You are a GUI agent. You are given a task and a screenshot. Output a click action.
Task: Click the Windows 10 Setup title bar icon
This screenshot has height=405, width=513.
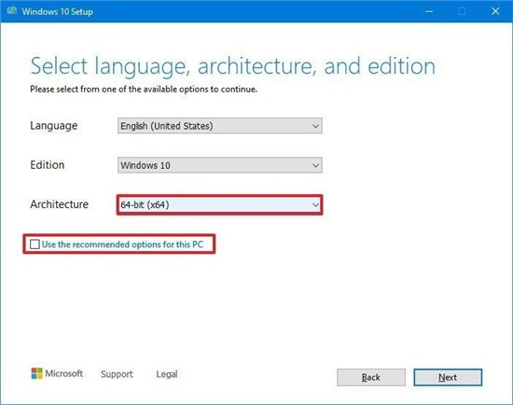tap(12, 11)
